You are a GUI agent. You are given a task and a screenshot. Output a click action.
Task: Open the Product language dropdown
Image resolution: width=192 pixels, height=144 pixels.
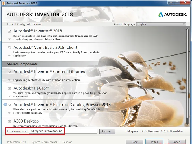click(x=161, y=24)
